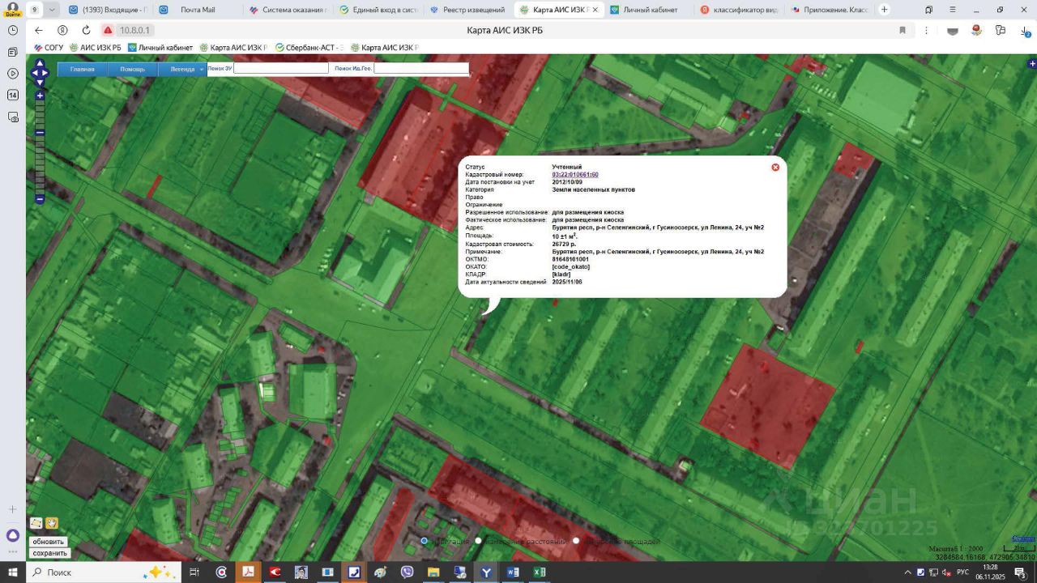Open a new browser tab
The image size is (1037, 583).
pos(884,10)
